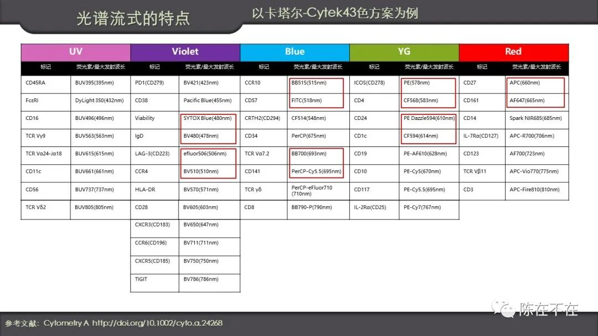Click the pink UV header cell
The image size is (598, 336).
click(76, 51)
